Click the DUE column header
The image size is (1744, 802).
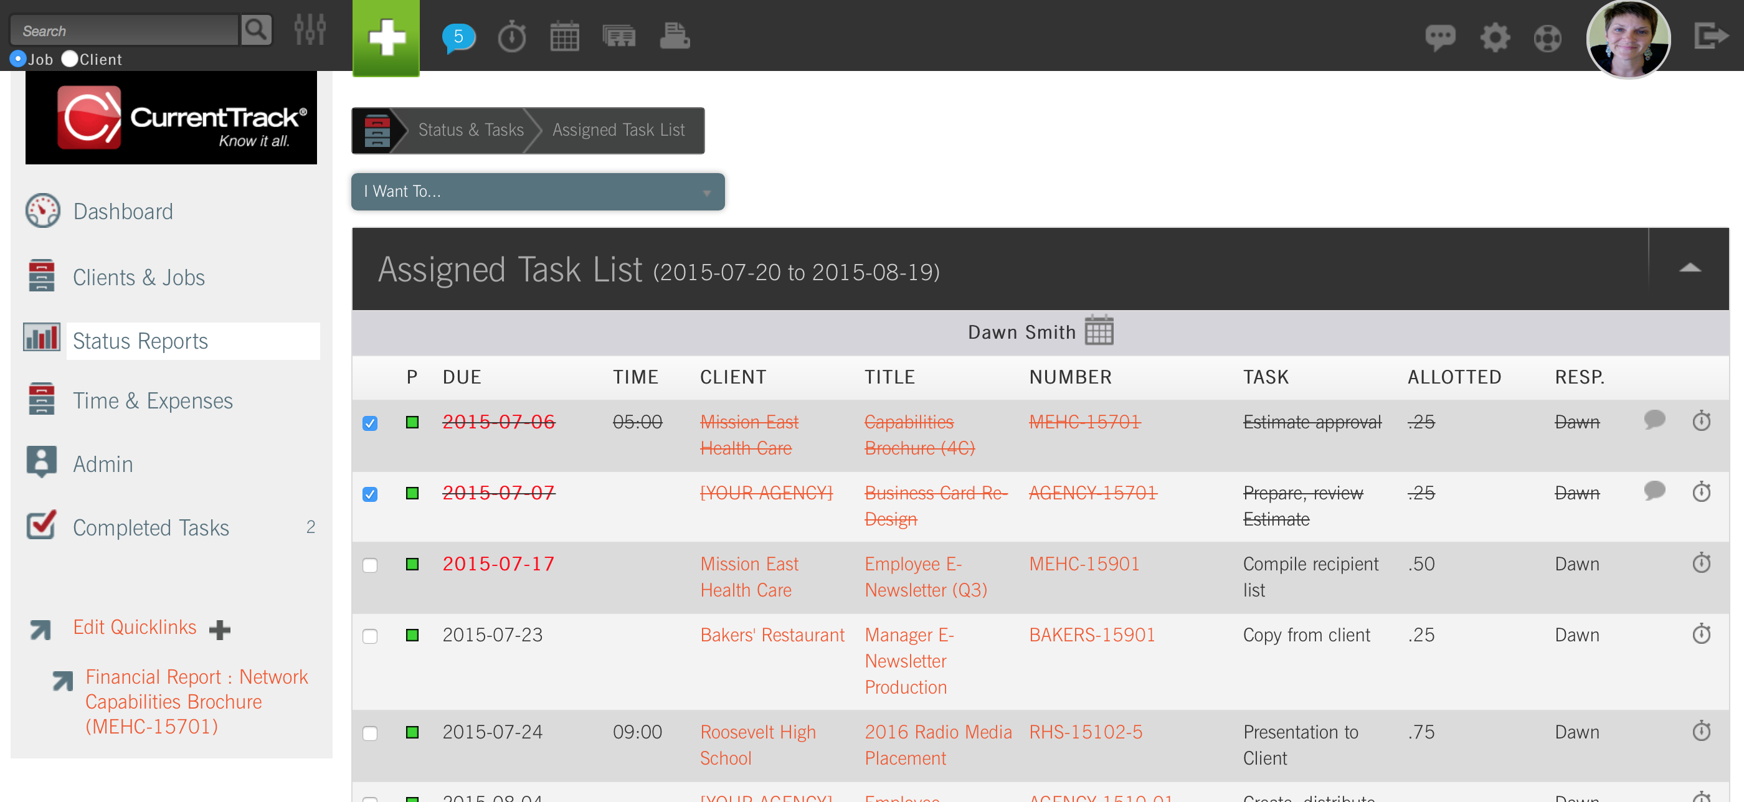(462, 377)
